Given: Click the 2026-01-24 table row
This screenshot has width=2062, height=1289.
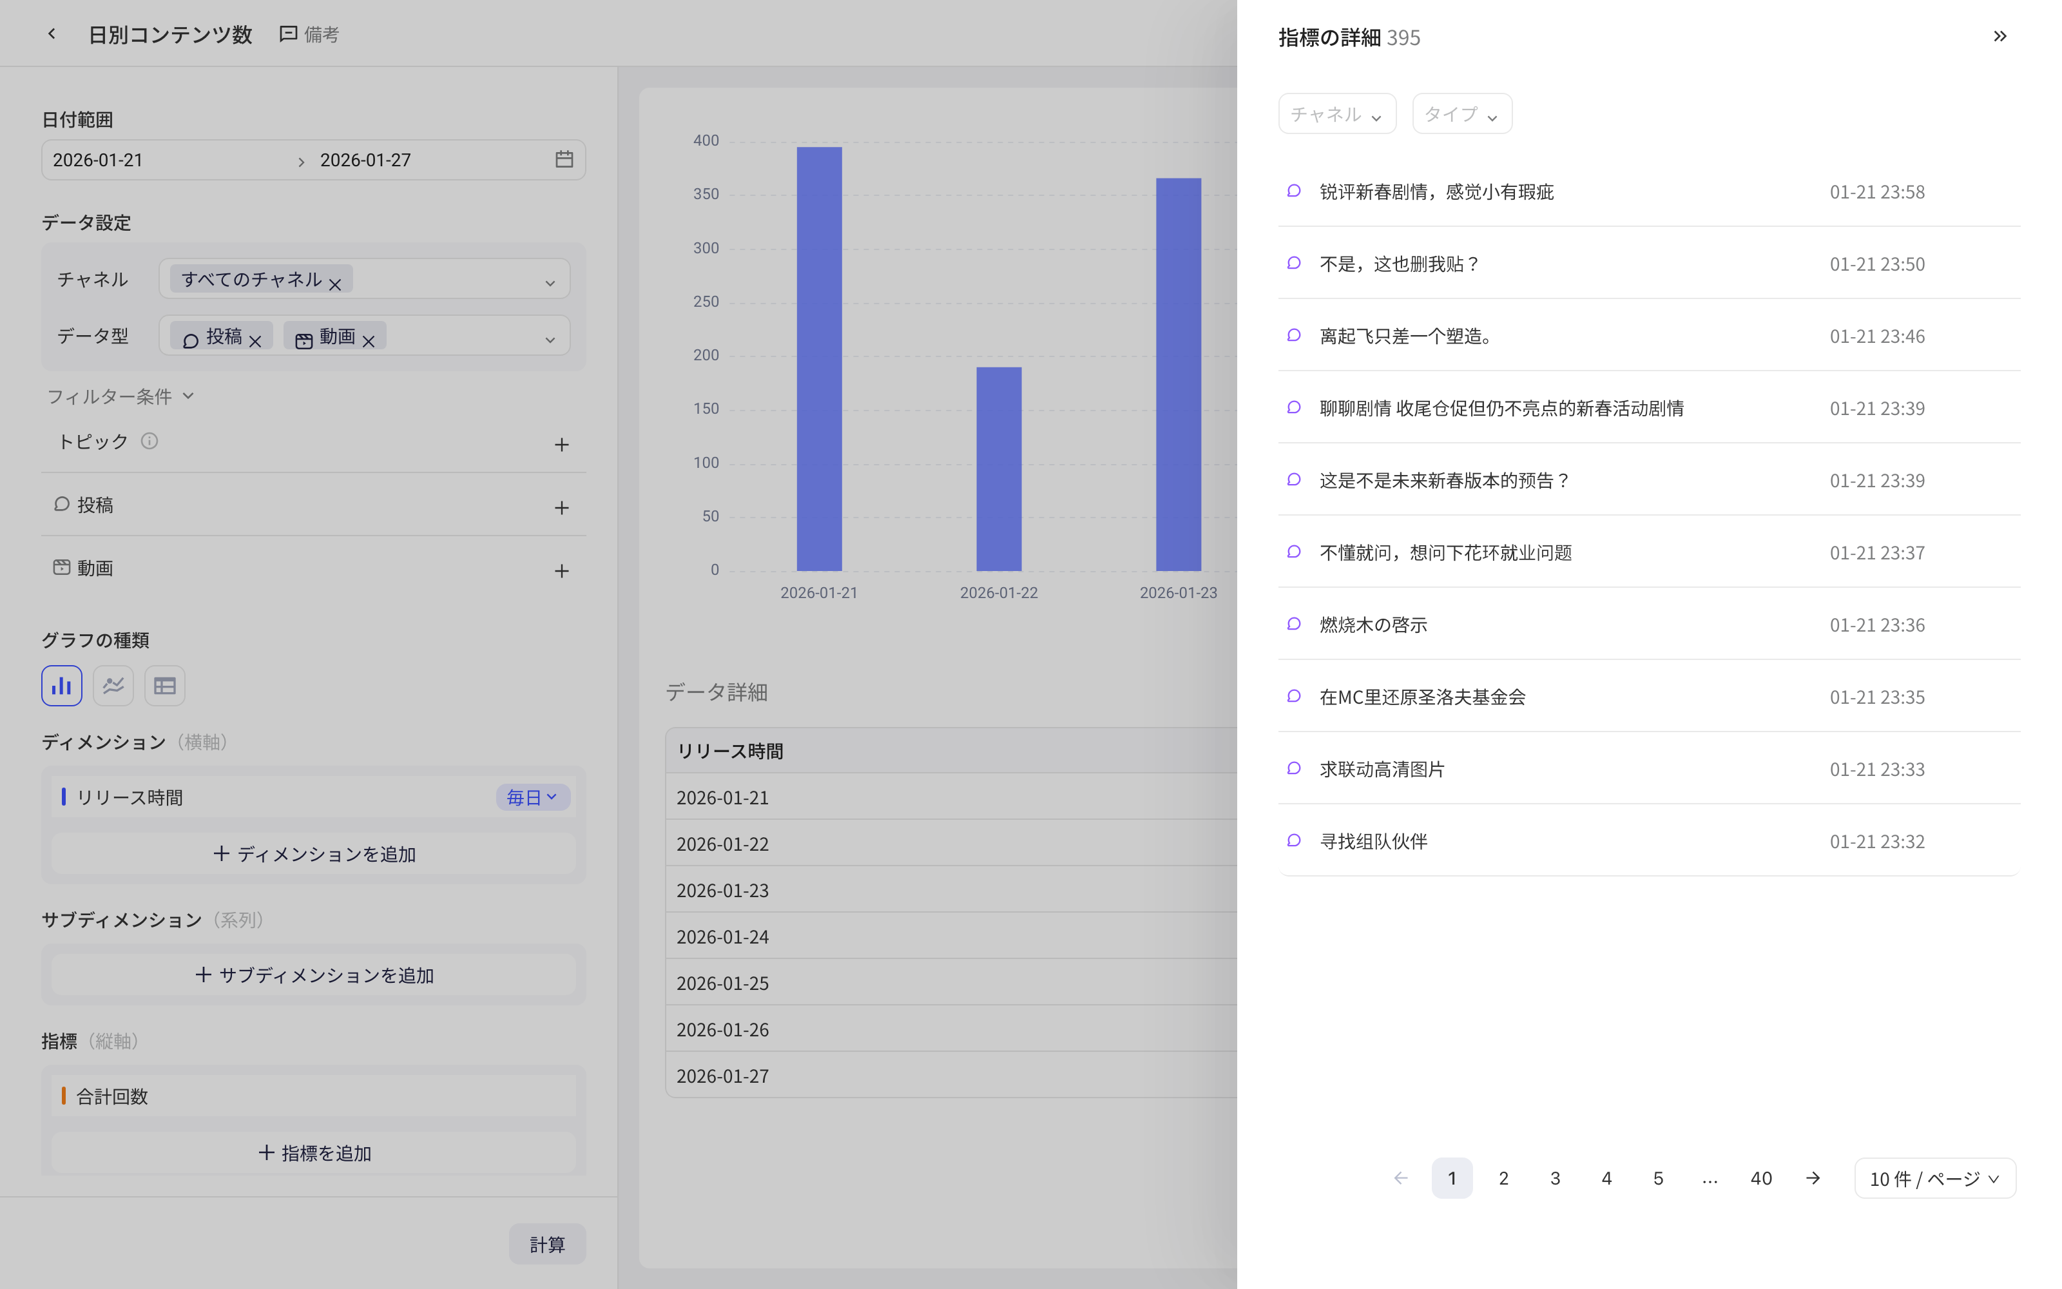Looking at the screenshot, I should (x=951, y=936).
